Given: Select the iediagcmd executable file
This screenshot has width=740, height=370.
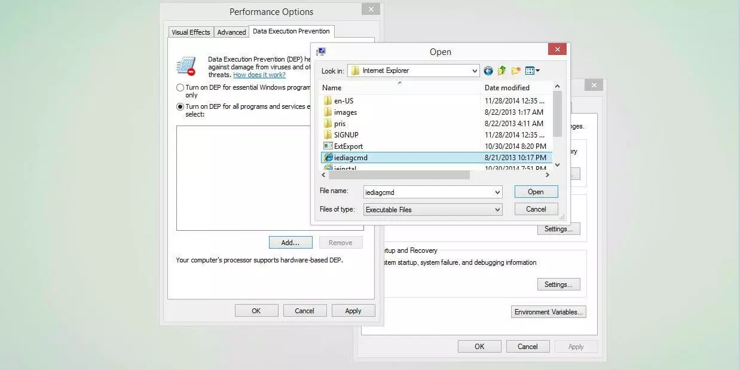Looking at the screenshot, I should (351, 158).
